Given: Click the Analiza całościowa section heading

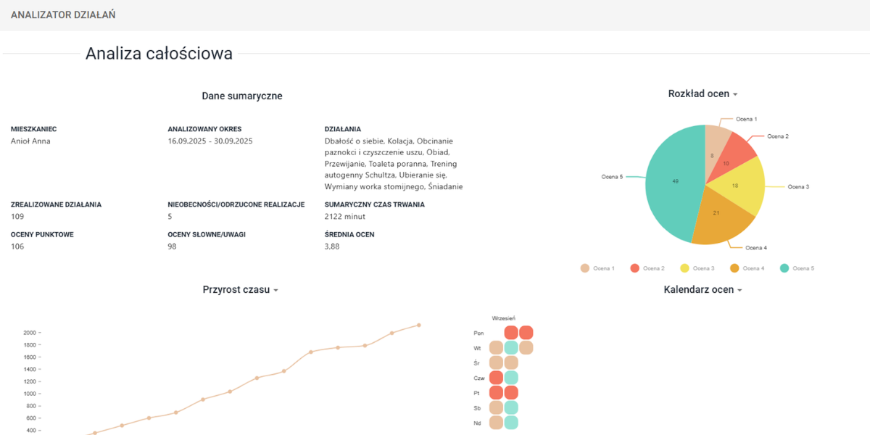Looking at the screenshot, I should tap(159, 54).
